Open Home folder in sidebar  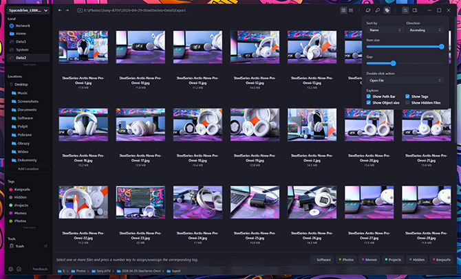coord(28,34)
